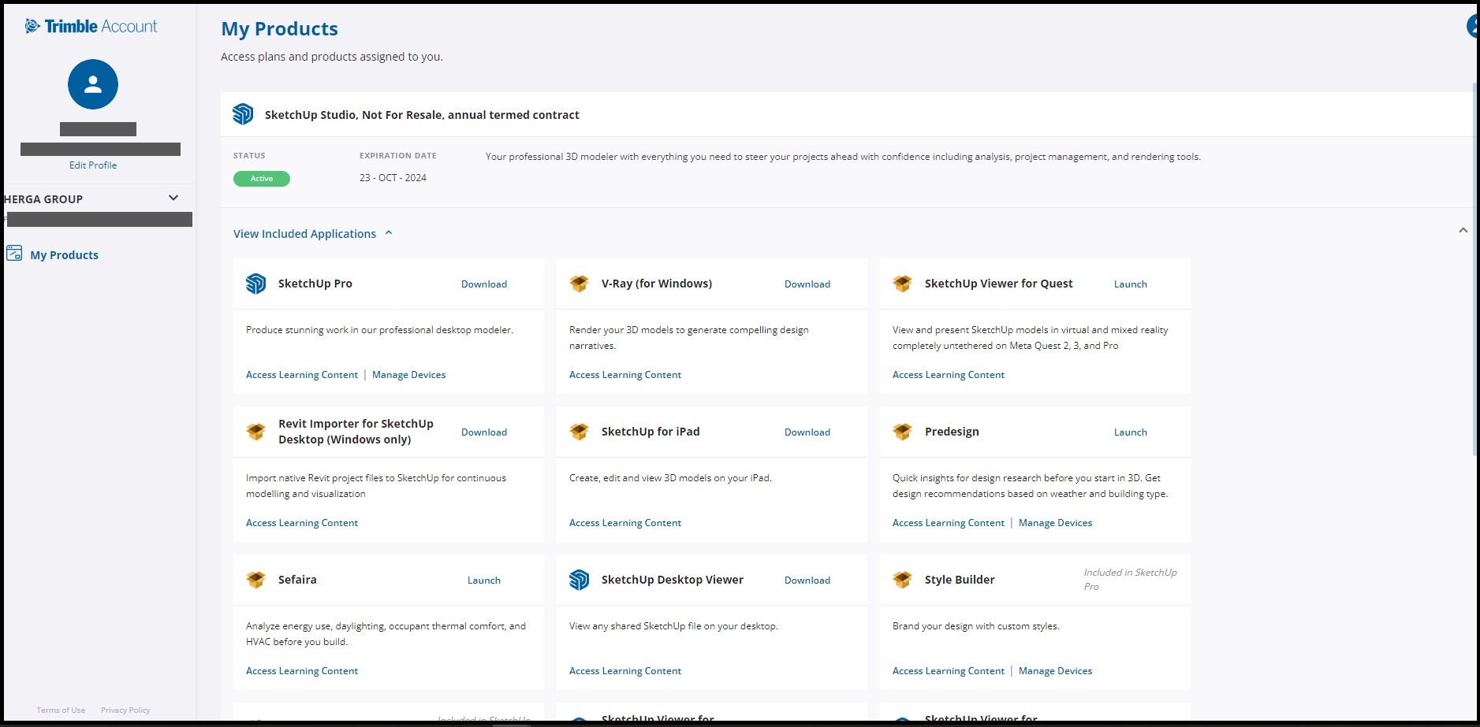The height and width of the screenshot is (727, 1480).
Task: Launch Predesign
Action: [x=1130, y=432]
